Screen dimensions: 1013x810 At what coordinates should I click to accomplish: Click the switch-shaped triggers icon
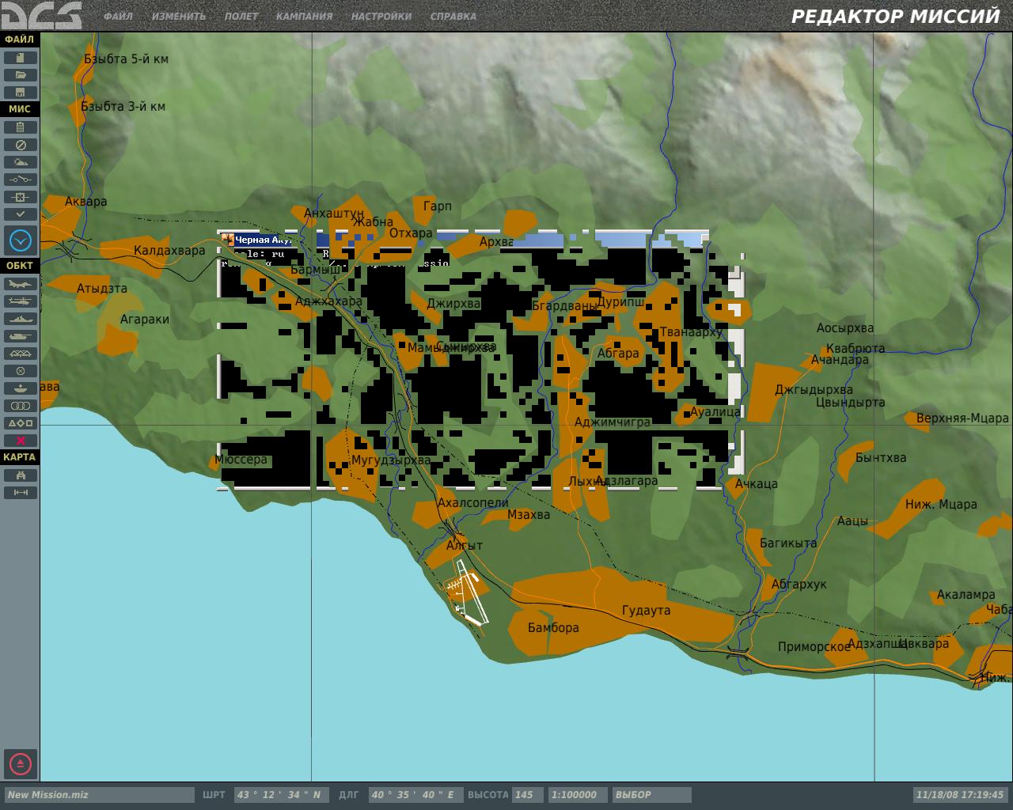pos(21,180)
